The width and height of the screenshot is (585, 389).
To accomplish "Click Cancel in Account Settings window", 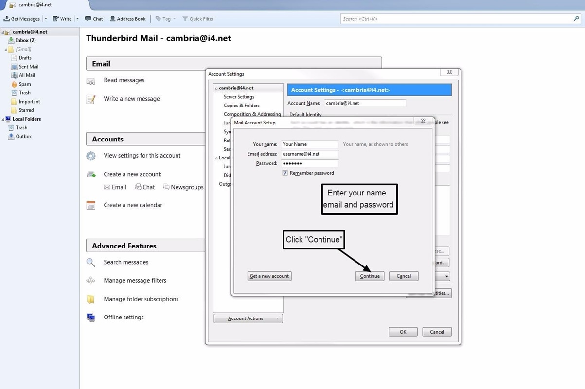I will click(x=437, y=332).
